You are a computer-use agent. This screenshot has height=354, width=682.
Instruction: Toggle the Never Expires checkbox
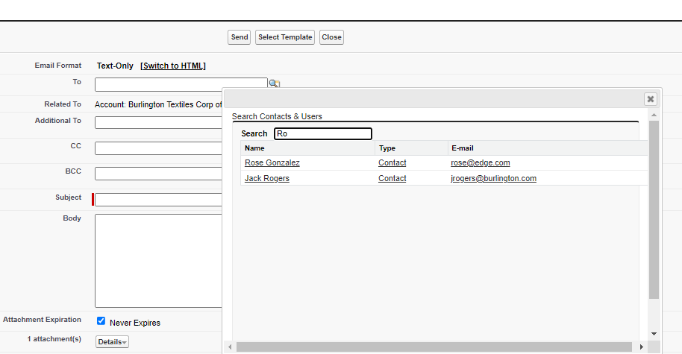[x=101, y=321]
